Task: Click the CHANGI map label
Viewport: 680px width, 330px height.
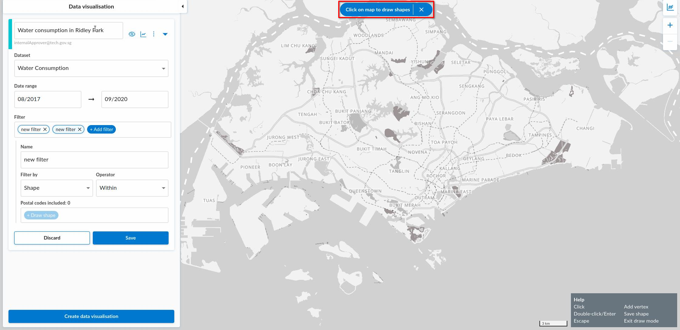Action: coord(585,128)
